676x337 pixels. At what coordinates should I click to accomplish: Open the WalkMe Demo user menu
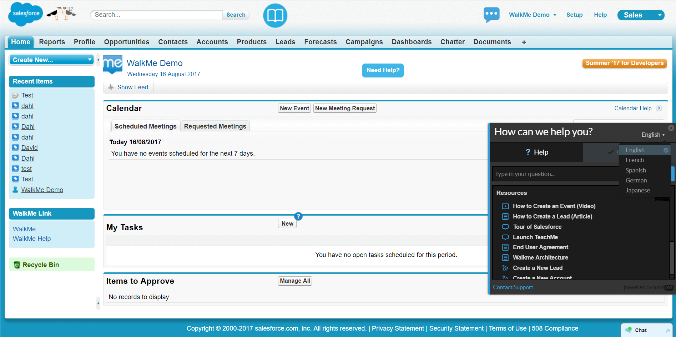[532, 15]
